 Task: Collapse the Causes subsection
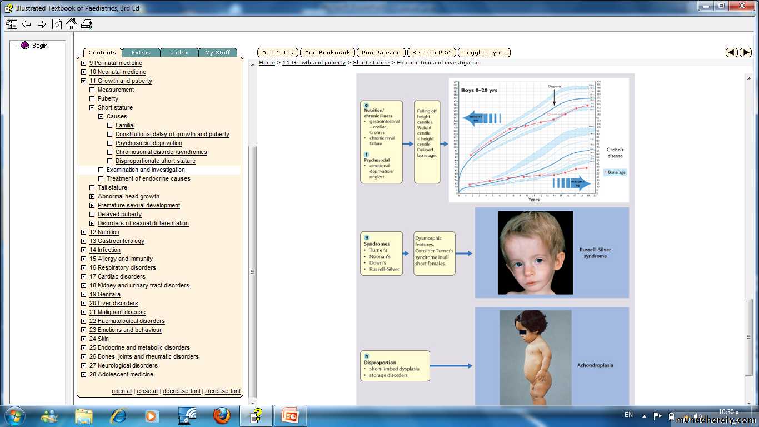click(101, 116)
